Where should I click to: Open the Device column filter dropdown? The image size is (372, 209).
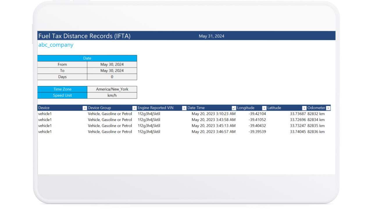pyautogui.click(x=85, y=108)
